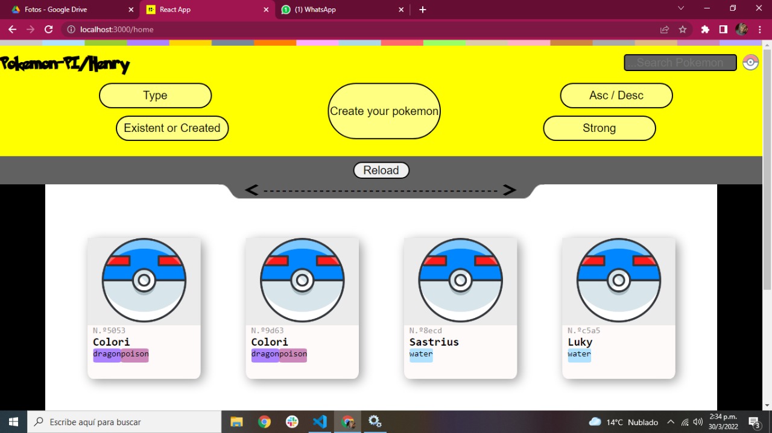Image resolution: width=772 pixels, height=433 pixels.
Task: Open the Luky pokeball image
Action: 618,281
